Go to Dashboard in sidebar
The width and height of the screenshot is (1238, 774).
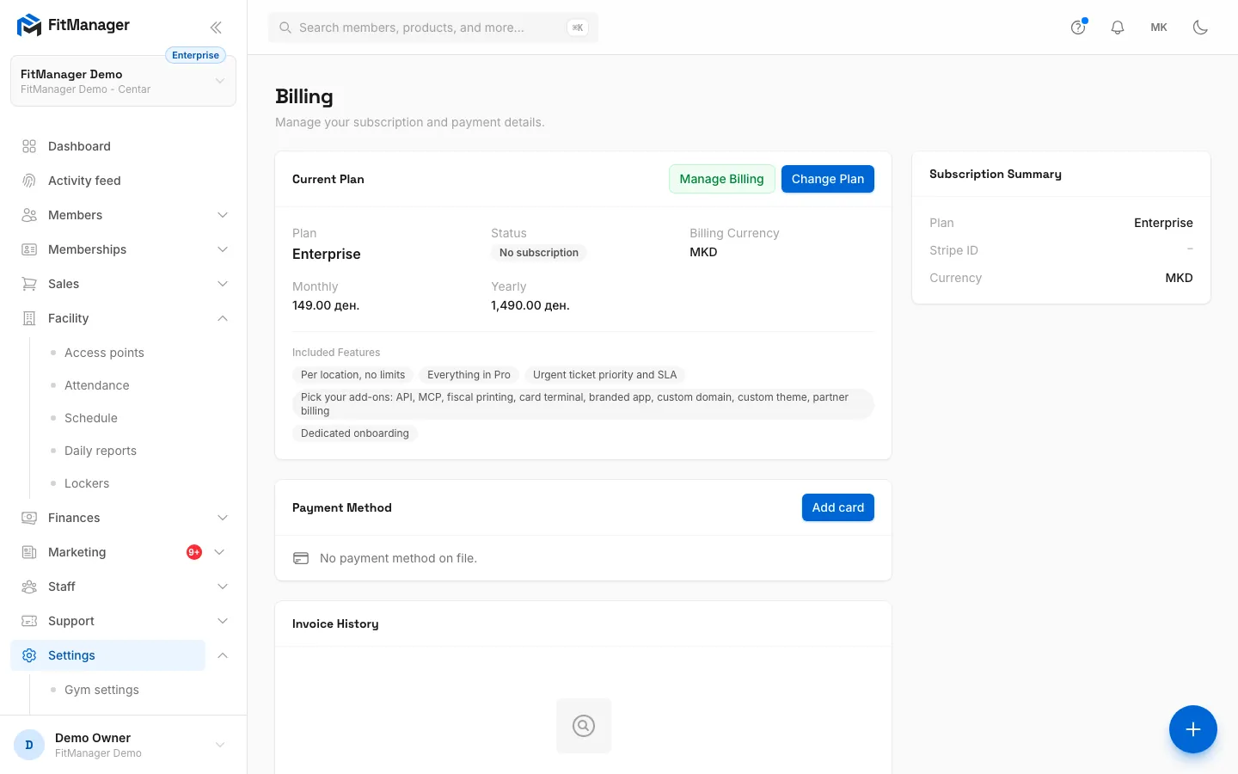tap(79, 146)
